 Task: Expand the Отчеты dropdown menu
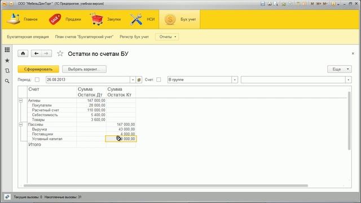(167, 37)
